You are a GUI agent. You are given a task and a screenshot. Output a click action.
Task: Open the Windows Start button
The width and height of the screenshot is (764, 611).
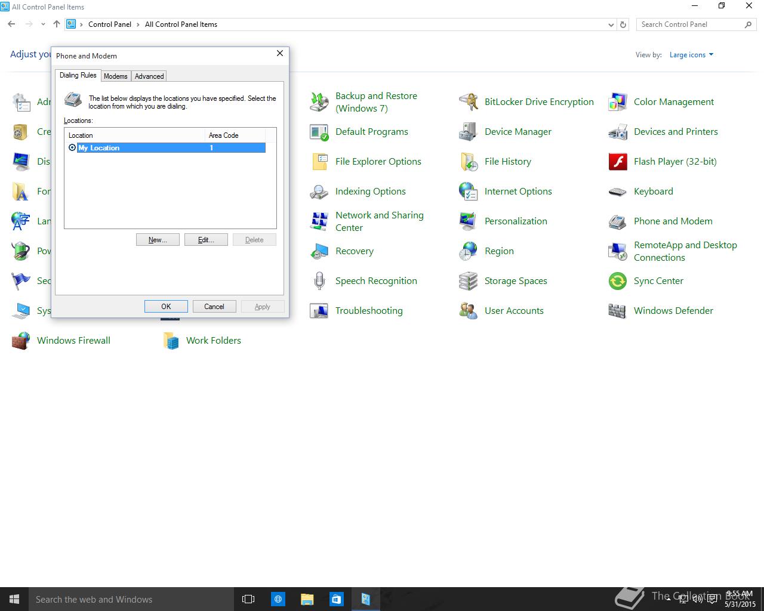point(14,599)
